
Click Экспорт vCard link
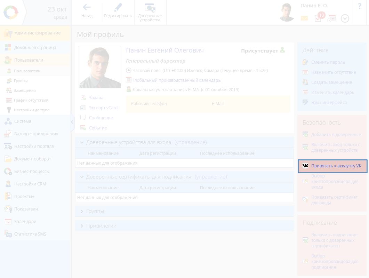pyautogui.click(x=103, y=108)
